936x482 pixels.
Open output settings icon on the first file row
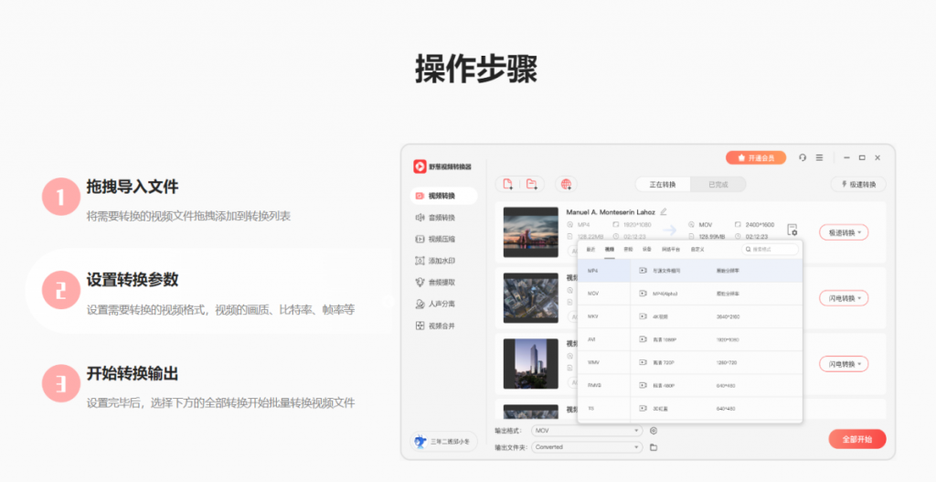click(x=792, y=230)
